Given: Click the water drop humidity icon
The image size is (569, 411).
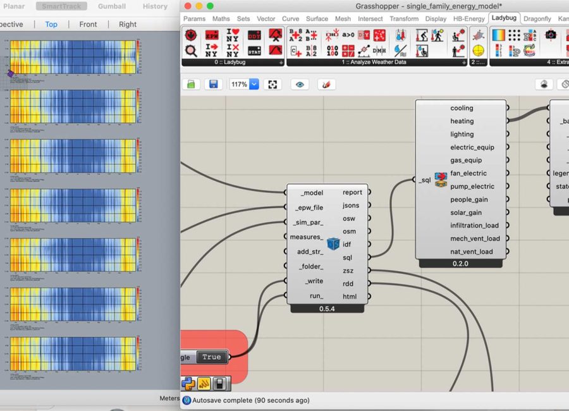Looking at the screenshot, I should pos(401,51).
